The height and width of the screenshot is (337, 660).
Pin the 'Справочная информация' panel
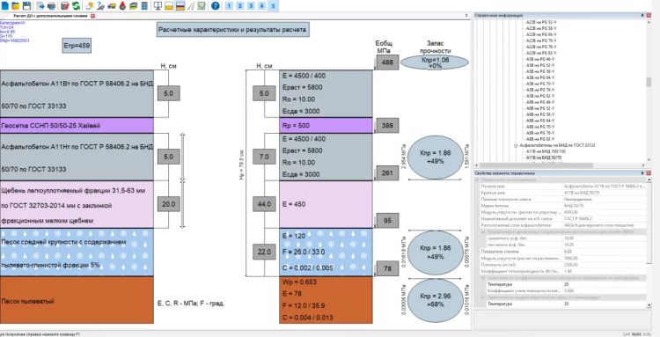tap(642, 15)
